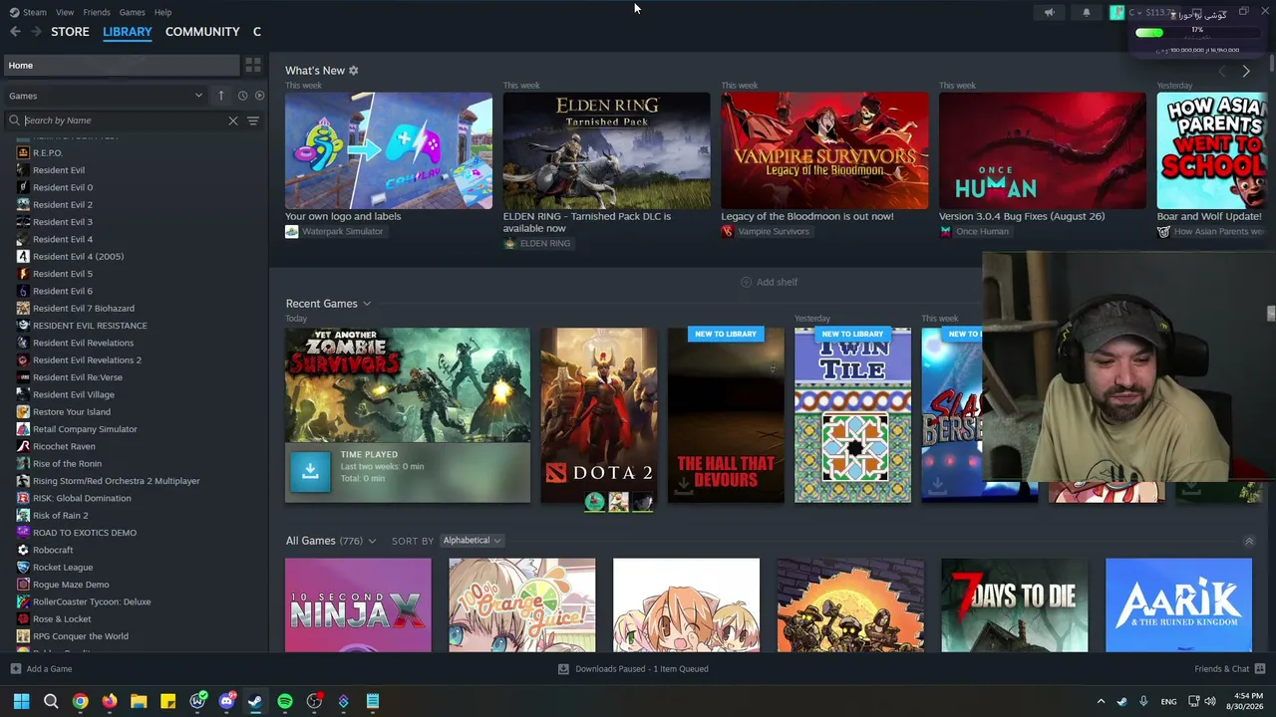Download Yet Another Zombie Survivors
Image resolution: width=1276 pixels, height=717 pixels.
pyautogui.click(x=310, y=471)
